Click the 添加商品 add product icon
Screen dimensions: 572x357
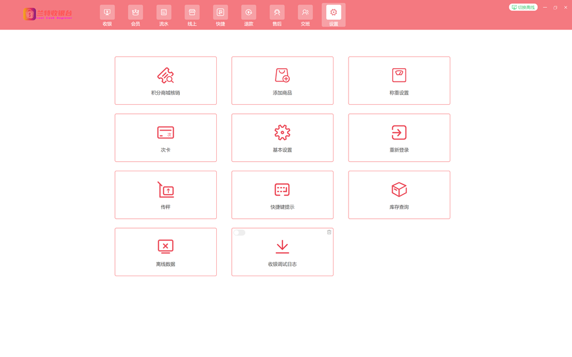pos(282,75)
